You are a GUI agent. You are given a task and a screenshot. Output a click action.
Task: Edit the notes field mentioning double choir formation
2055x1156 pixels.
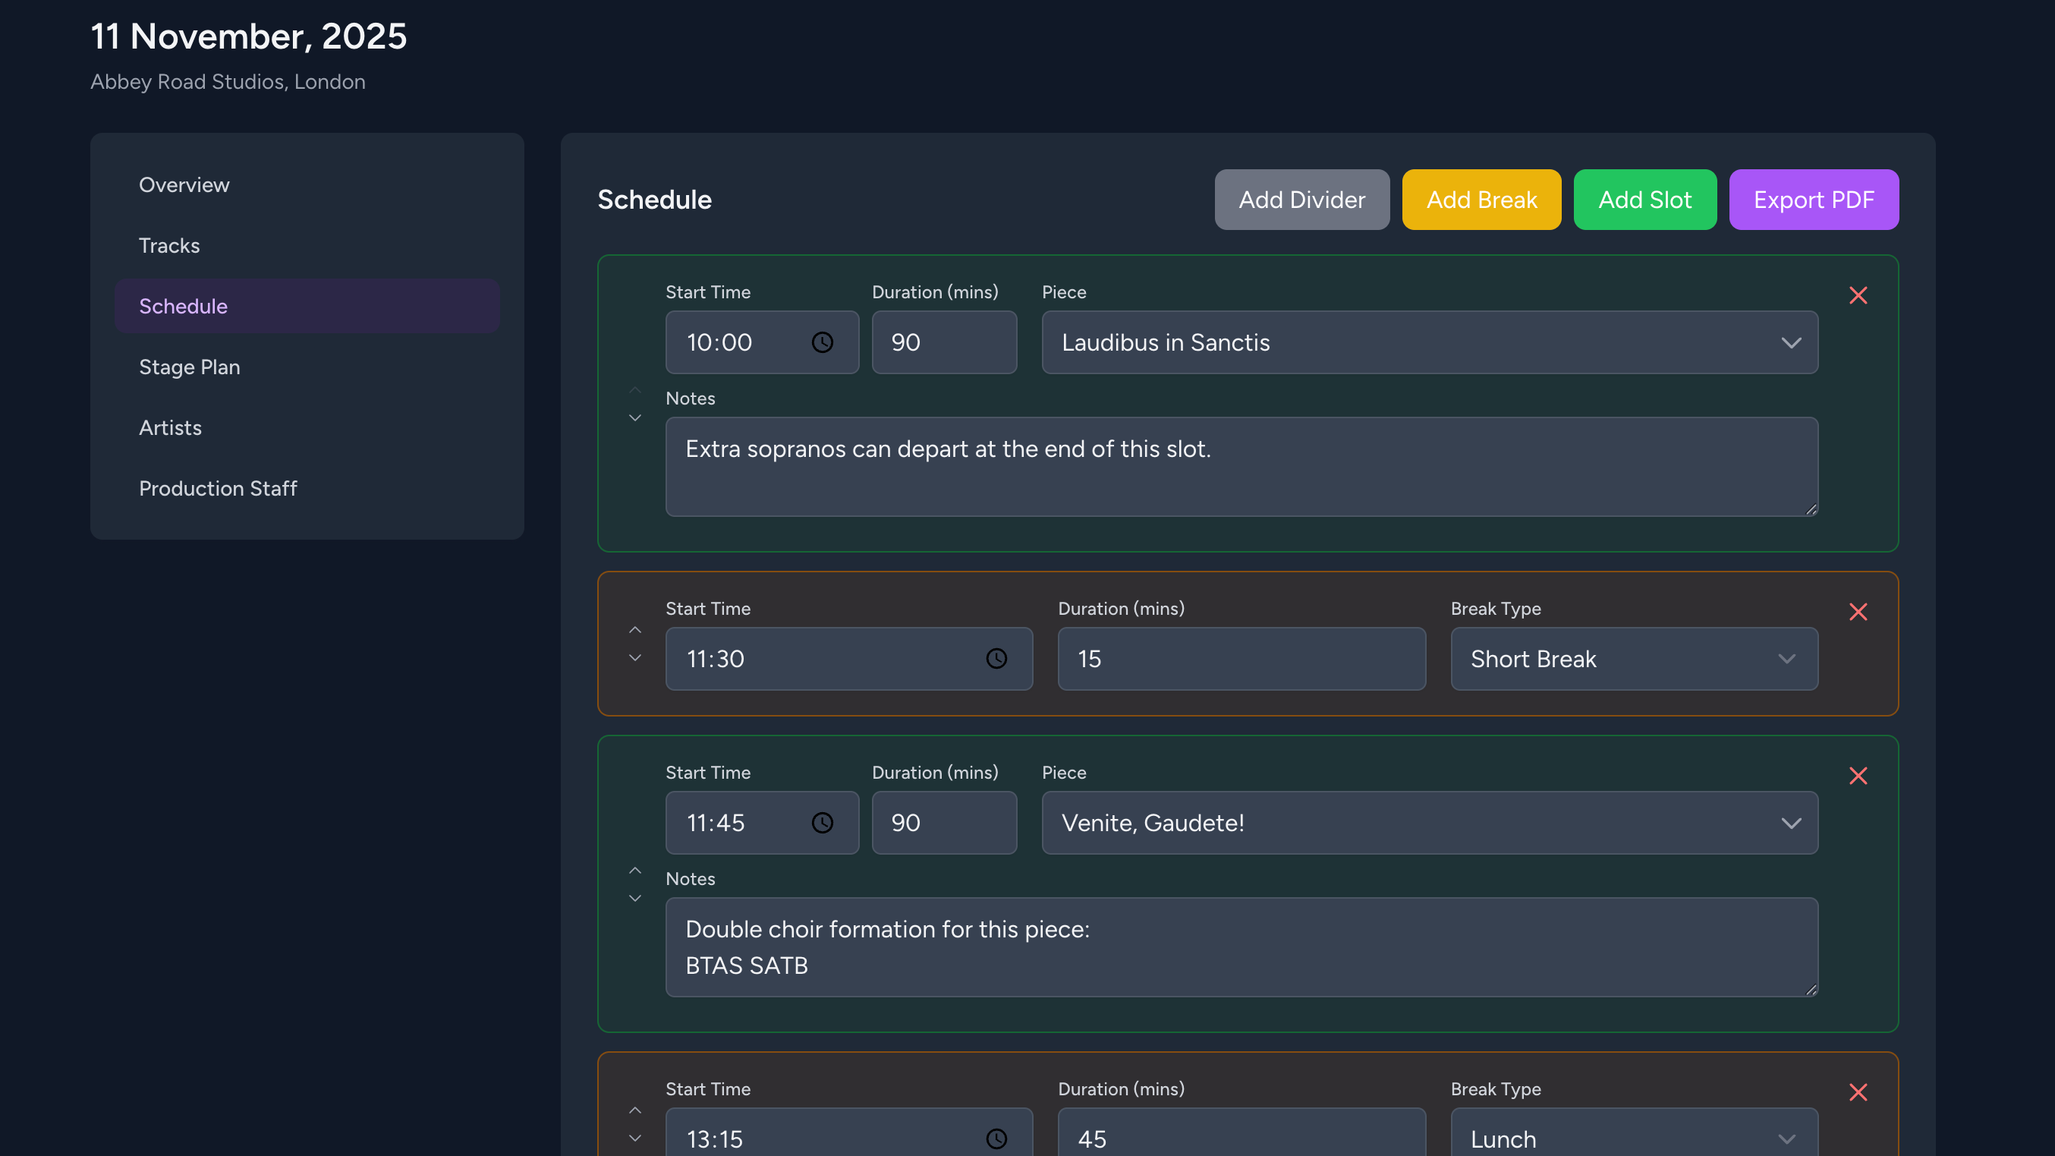pyautogui.click(x=1241, y=947)
